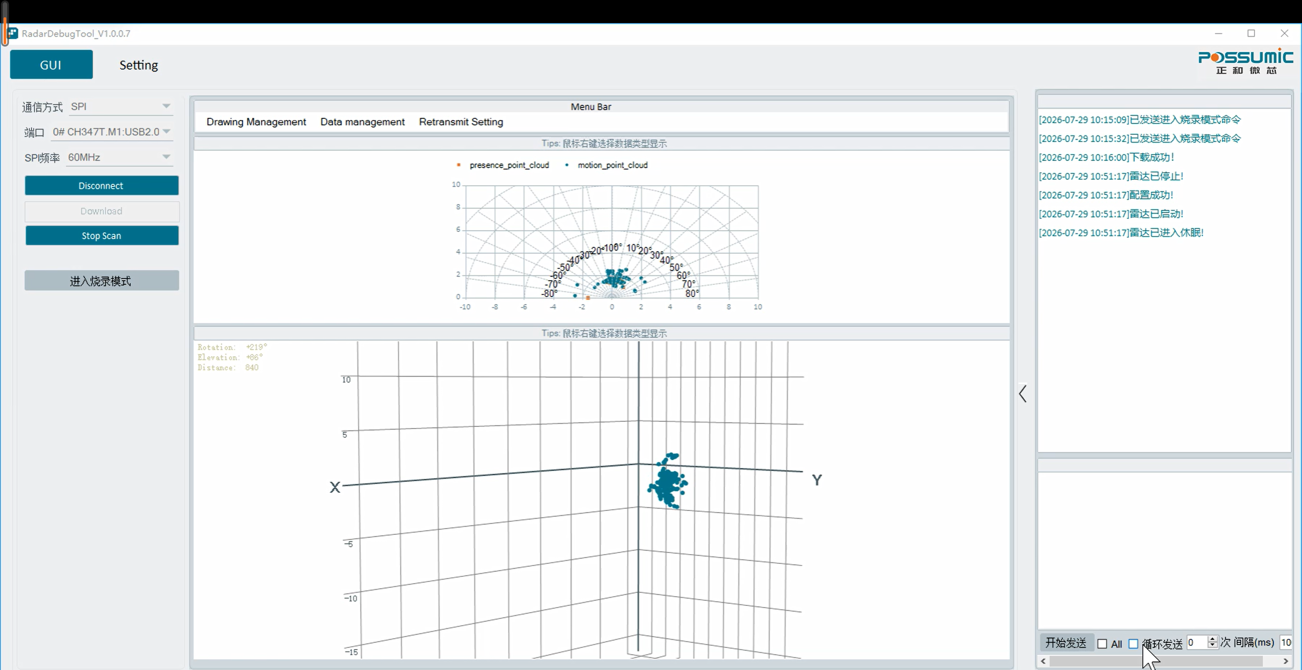Open the Retransmit Setting menu
This screenshot has height=670, width=1302.
[461, 122]
